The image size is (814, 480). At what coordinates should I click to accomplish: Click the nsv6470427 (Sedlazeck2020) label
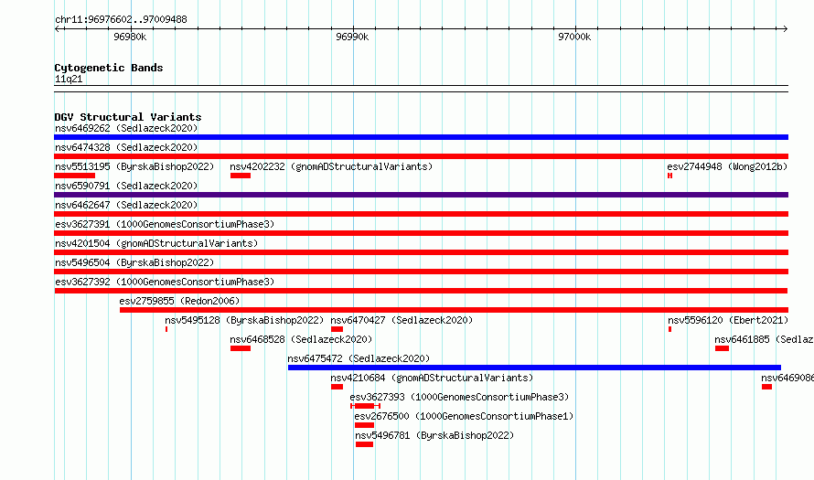[x=402, y=320]
